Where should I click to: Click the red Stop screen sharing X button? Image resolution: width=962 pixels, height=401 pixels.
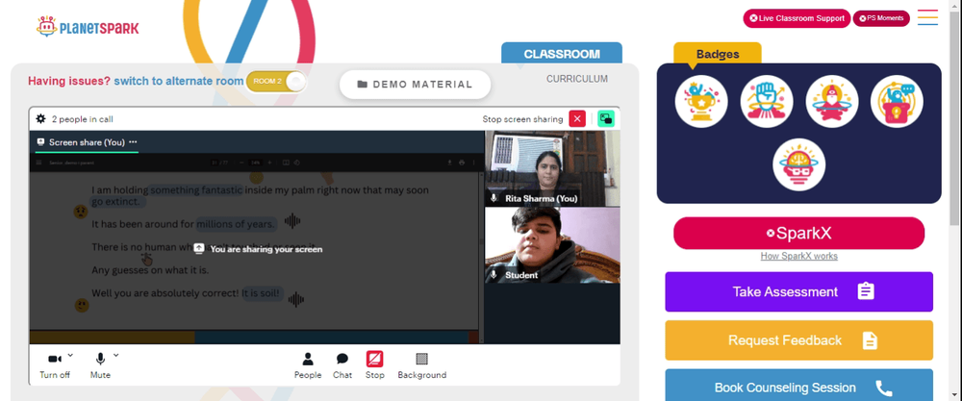[576, 119]
